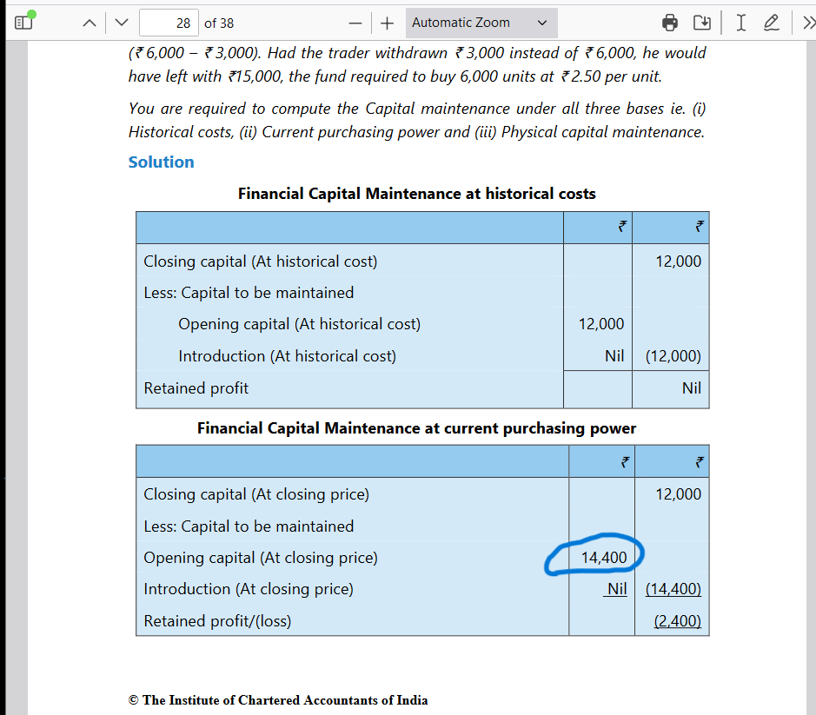Toggle the sidebar panel button
This screenshot has width=816, height=715.
23,23
